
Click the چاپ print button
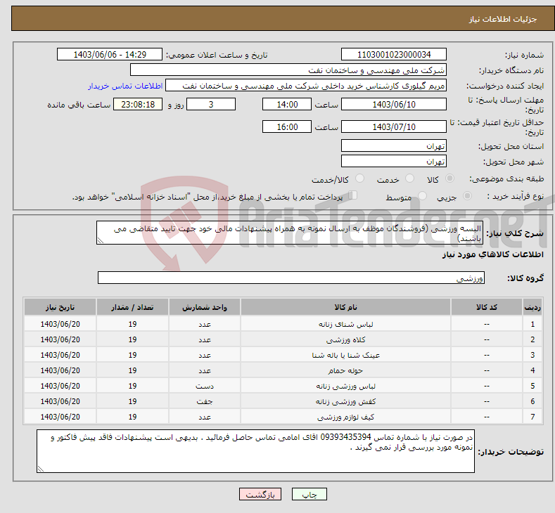[x=309, y=494]
